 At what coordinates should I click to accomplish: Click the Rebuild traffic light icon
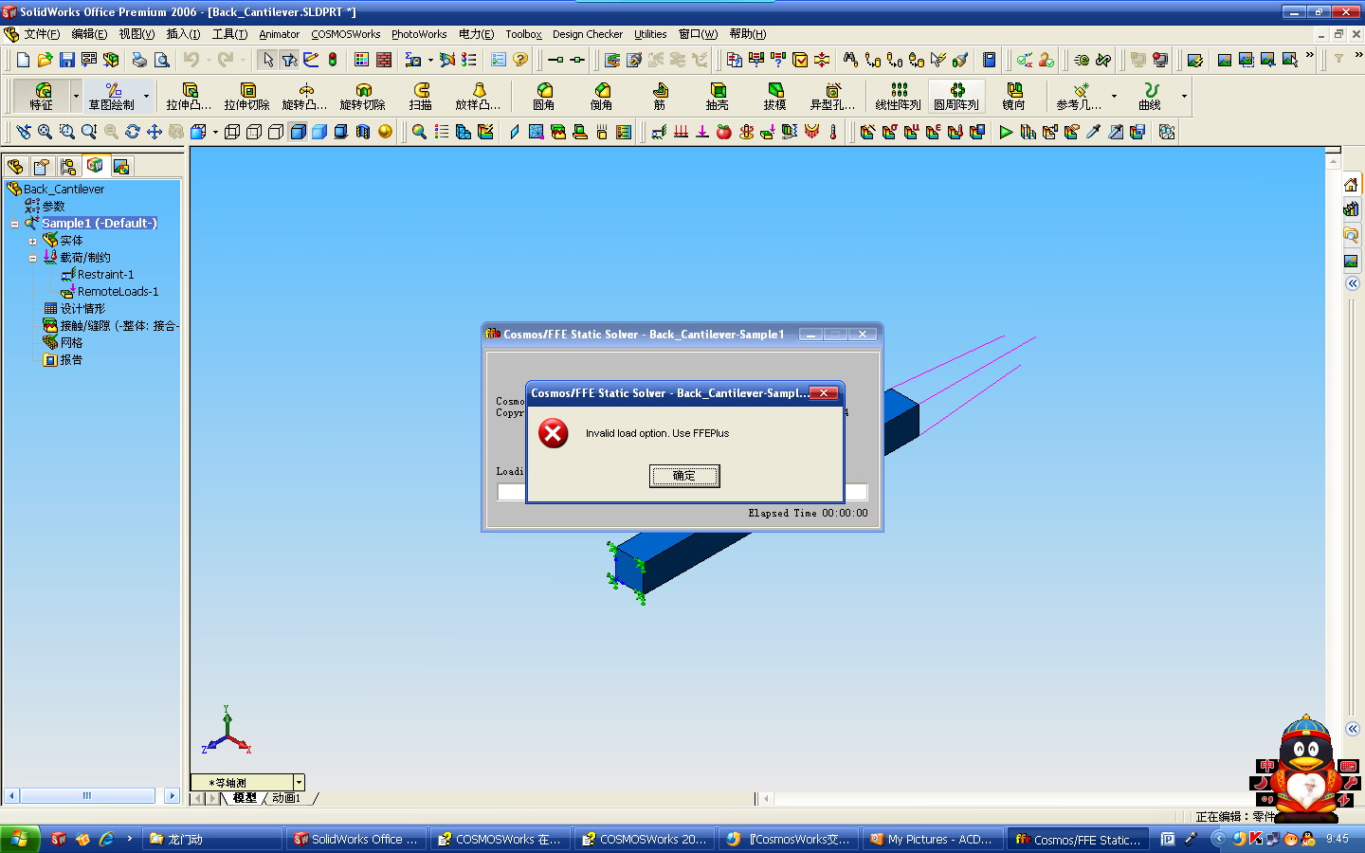point(333,60)
